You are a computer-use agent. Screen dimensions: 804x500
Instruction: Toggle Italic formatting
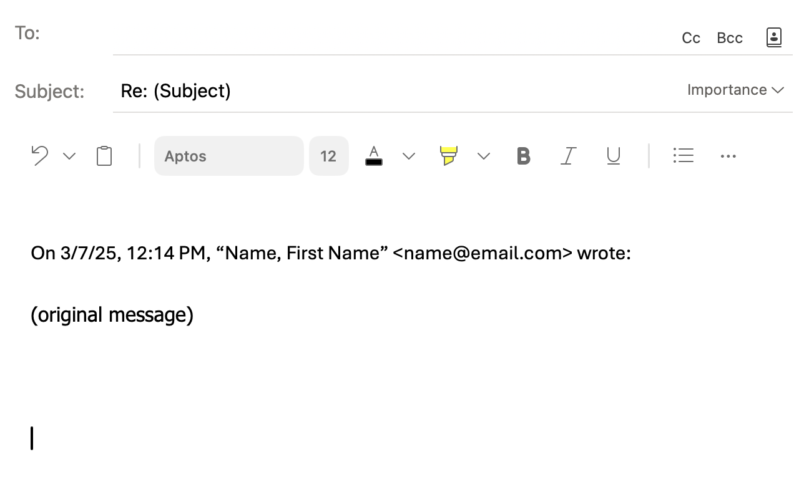pyautogui.click(x=568, y=156)
